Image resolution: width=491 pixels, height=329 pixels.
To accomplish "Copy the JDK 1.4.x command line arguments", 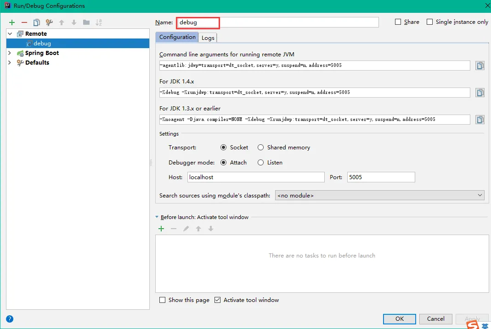I will click(480, 93).
